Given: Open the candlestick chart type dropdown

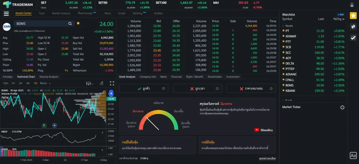Looking at the screenshot, I should (90, 83).
